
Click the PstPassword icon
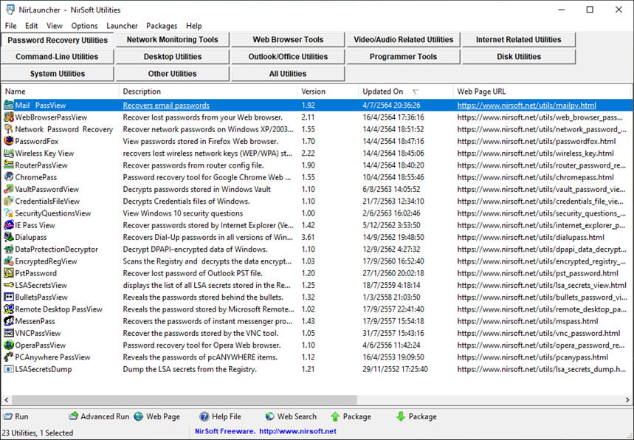(9, 273)
